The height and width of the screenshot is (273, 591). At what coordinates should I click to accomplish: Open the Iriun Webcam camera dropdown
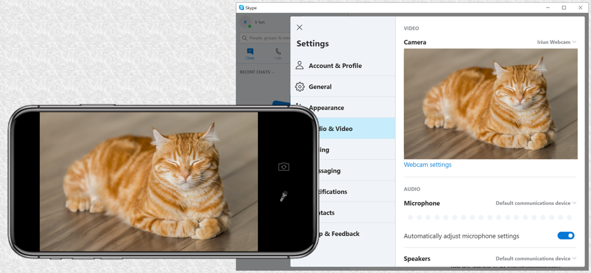coord(557,42)
